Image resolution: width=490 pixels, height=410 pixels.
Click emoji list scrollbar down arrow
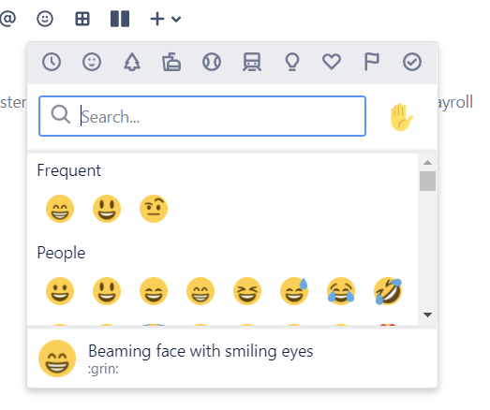tap(427, 315)
